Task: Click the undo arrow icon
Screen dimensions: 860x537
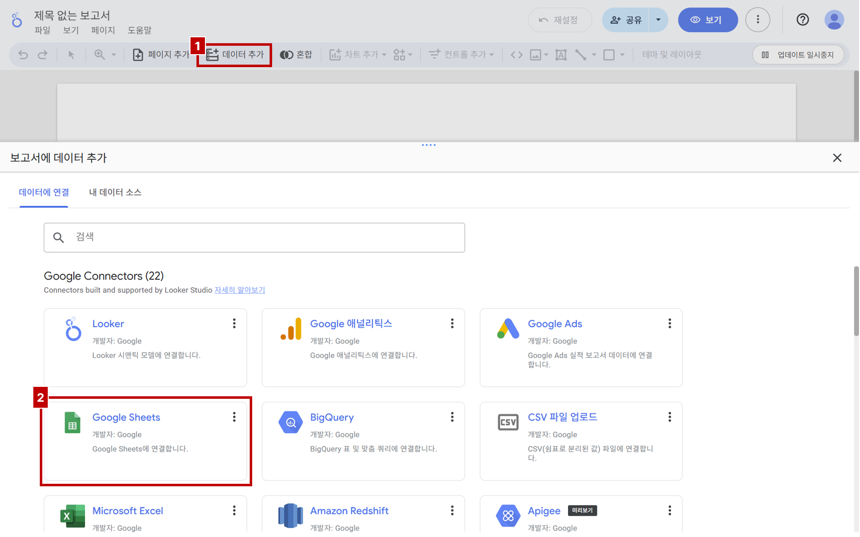Action: 23,55
